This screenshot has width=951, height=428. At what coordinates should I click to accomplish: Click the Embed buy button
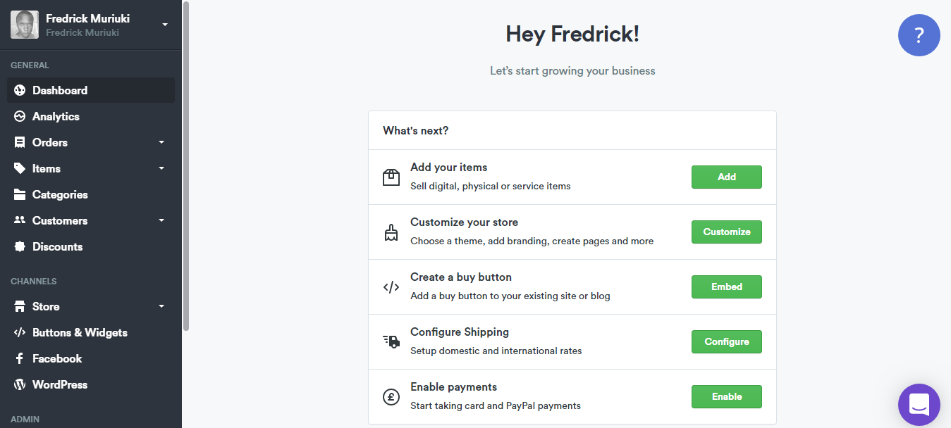coord(726,287)
